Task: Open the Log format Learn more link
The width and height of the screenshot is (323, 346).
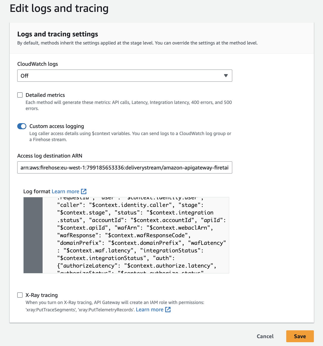Action: coord(65,191)
